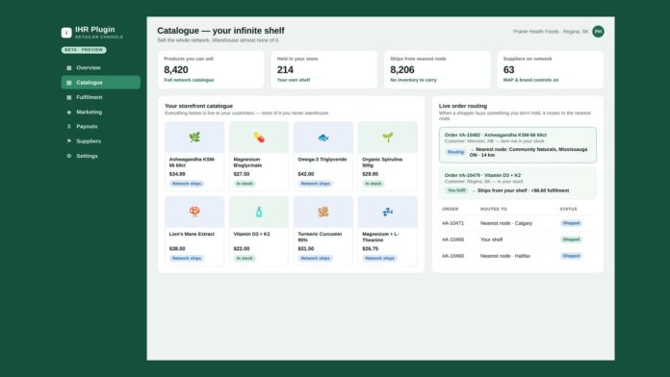
Task: Open the Held in your store card
Action: click(x=323, y=69)
